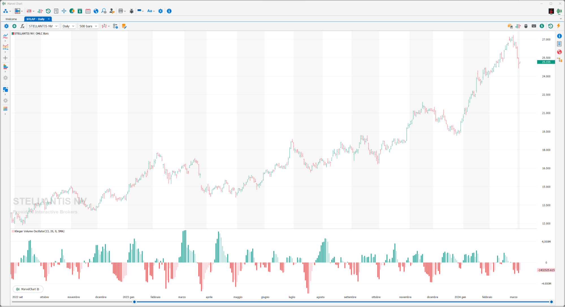Click the orange database edit icon
The image size is (565, 307).
pos(124,26)
